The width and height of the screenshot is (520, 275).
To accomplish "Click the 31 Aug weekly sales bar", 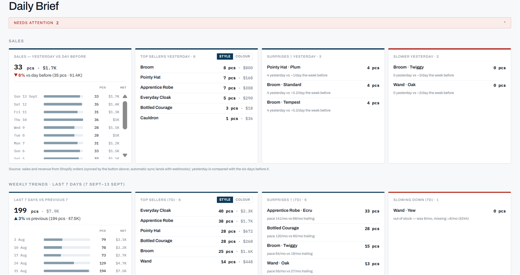I will tap(67, 271).
